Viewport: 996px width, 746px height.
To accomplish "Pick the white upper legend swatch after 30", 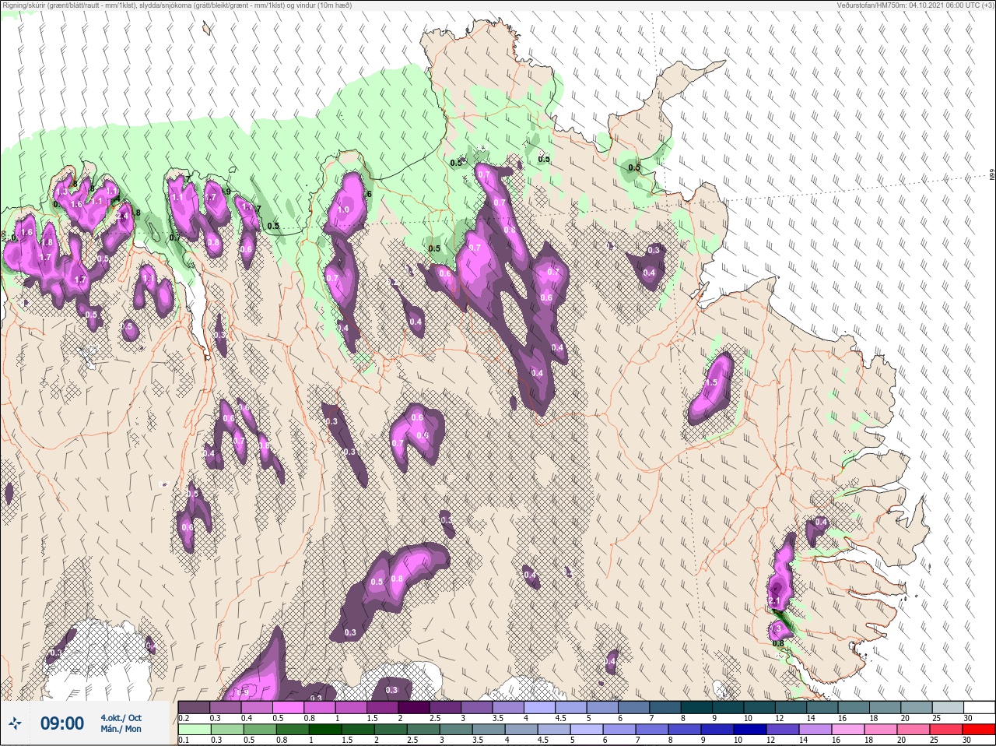I will tap(980, 707).
